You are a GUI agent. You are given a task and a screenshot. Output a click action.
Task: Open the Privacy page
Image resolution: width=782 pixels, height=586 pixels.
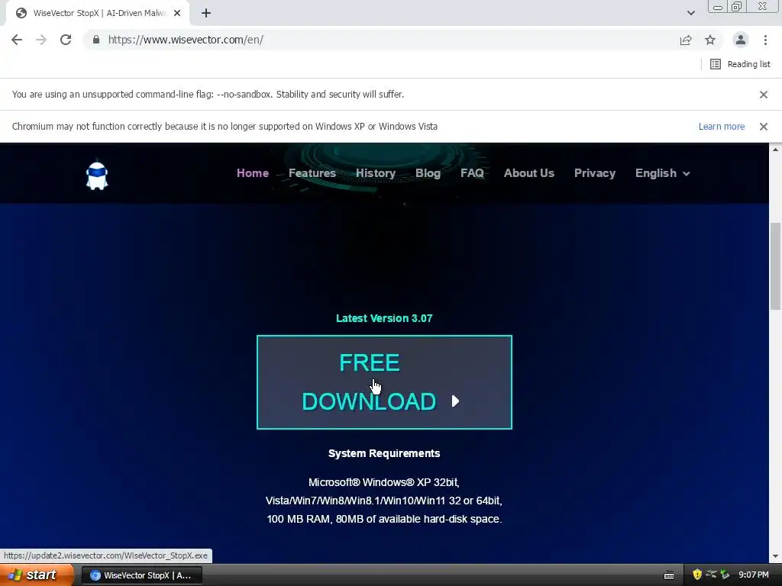click(x=594, y=173)
